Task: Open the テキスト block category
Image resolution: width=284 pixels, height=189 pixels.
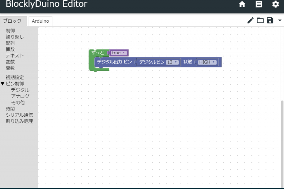Action: [x=15, y=56]
